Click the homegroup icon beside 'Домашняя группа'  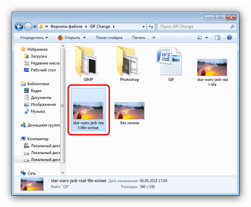click(x=23, y=125)
